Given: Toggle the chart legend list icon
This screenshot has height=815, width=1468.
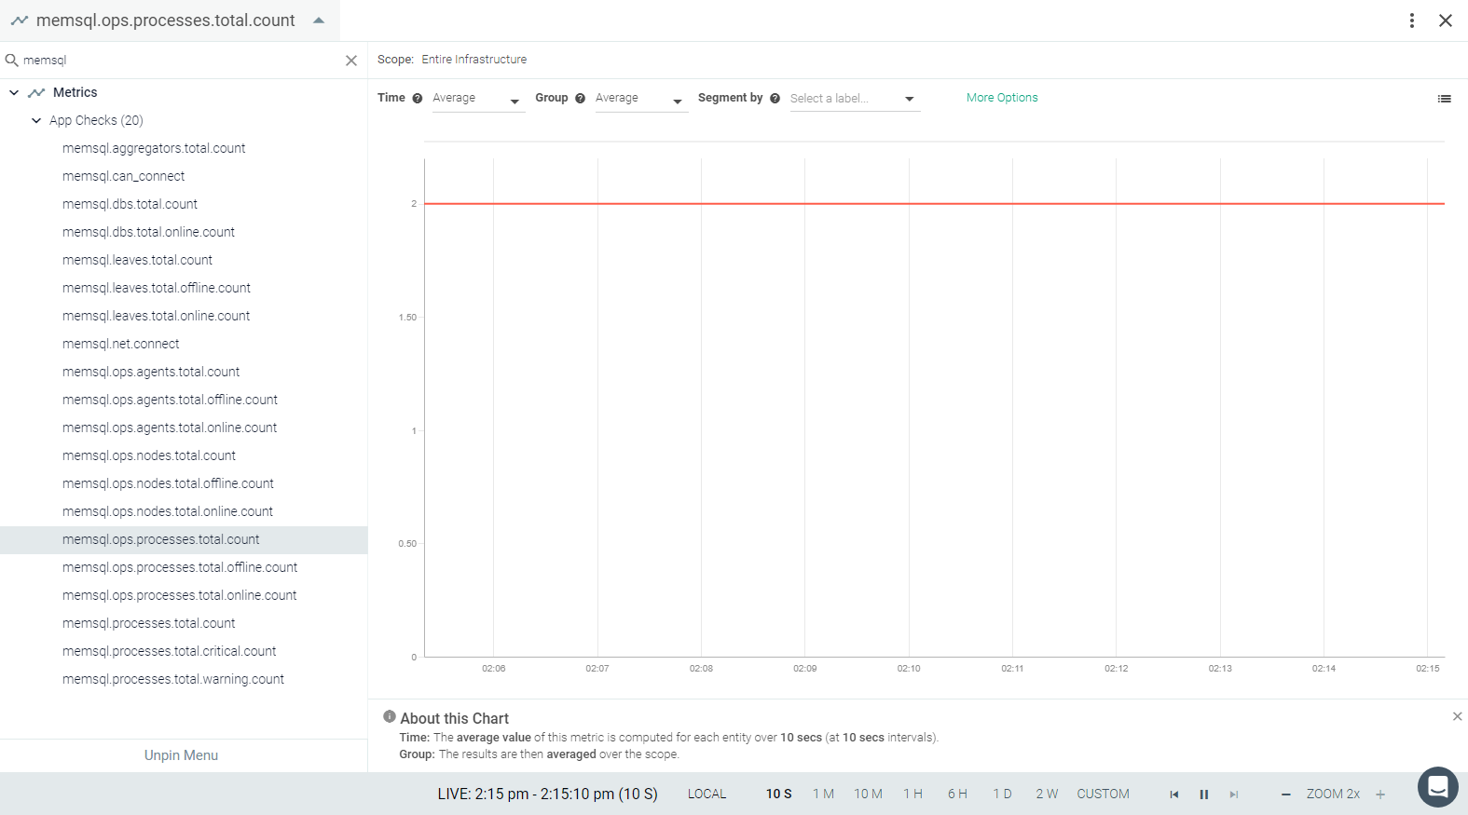Looking at the screenshot, I should (1444, 99).
